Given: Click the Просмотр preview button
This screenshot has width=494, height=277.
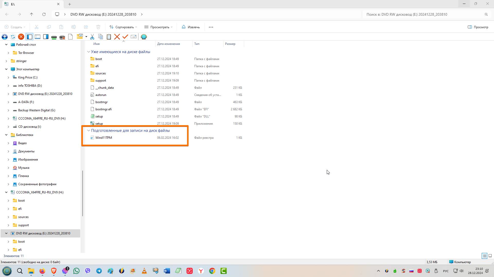Looking at the screenshot, I should (478, 27).
